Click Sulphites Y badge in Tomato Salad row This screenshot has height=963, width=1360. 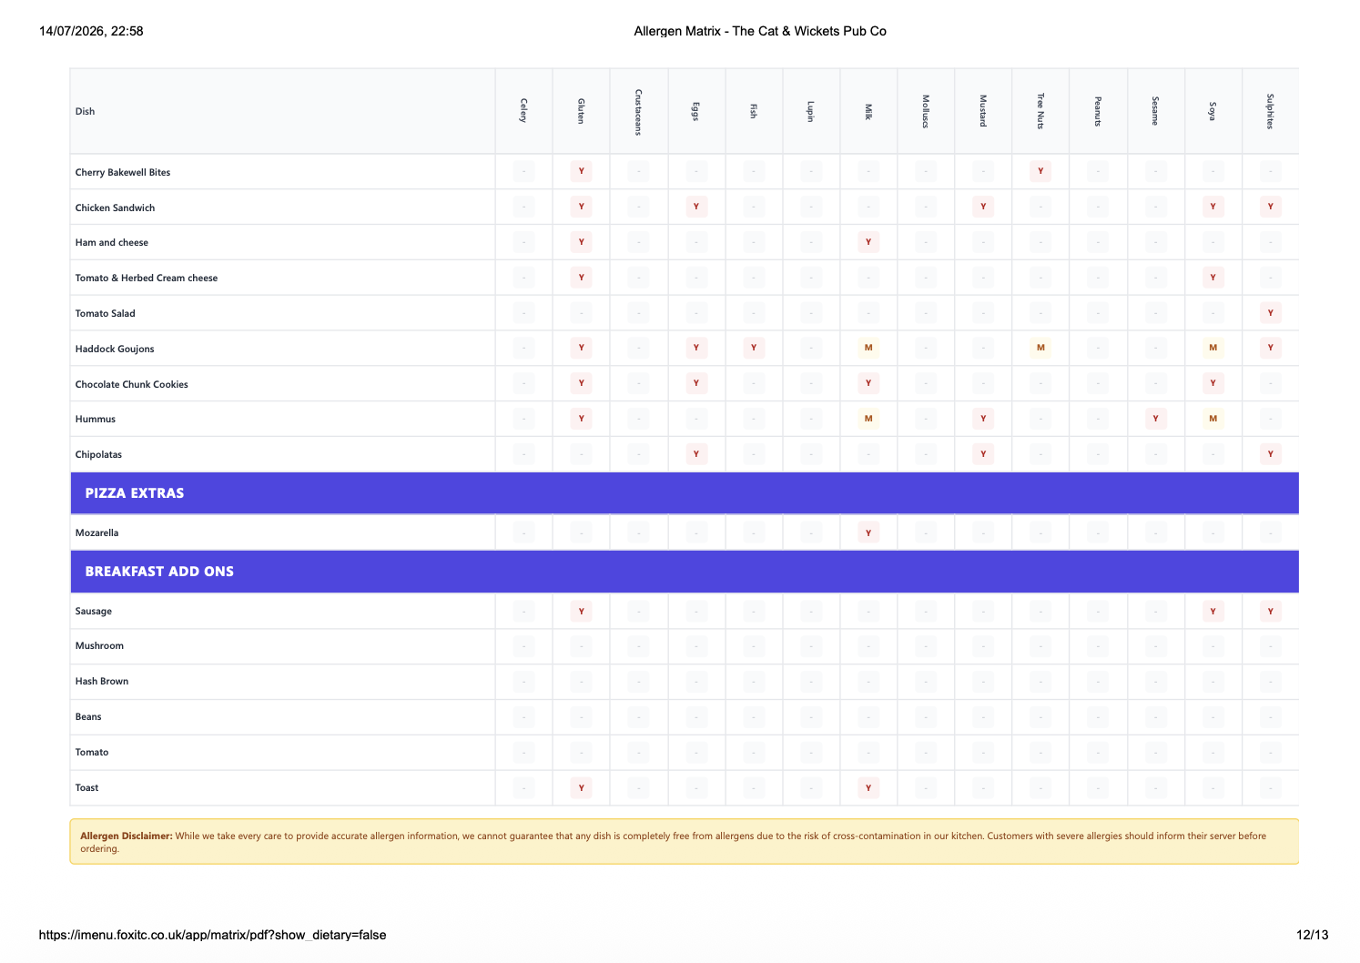click(1271, 313)
